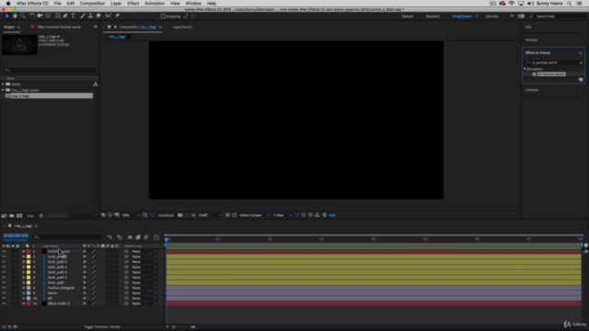The height and width of the screenshot is (331, 589).
Task: Toggle shy switch on Particle world layer
Action: coord(85,251)
